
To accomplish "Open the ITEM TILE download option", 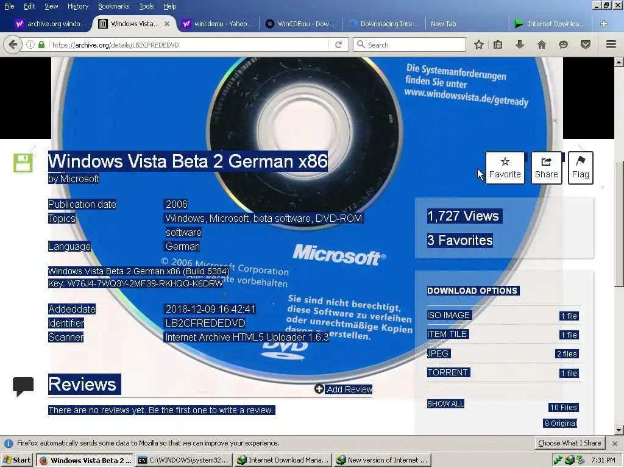I will (448, 334).
